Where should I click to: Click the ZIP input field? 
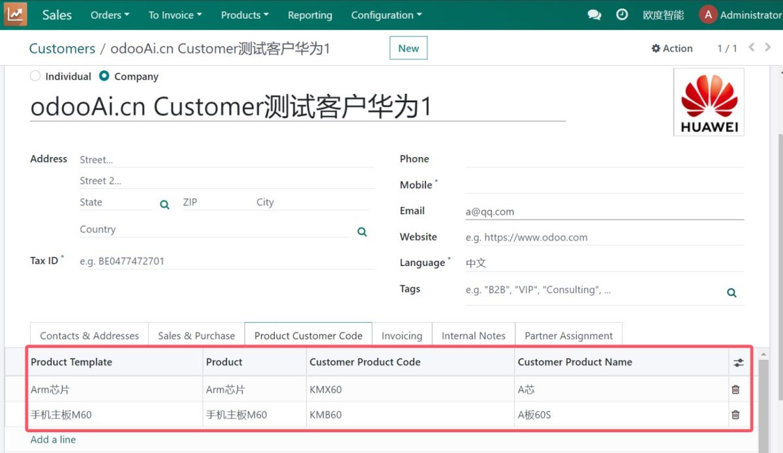(x=215, y=202)
